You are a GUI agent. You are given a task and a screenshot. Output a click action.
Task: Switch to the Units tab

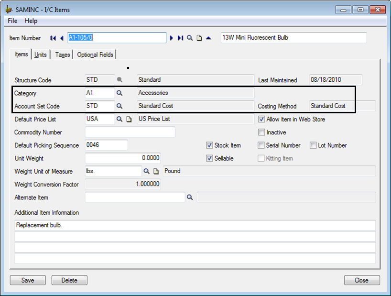pyautogui.click(x=41, y=55)
